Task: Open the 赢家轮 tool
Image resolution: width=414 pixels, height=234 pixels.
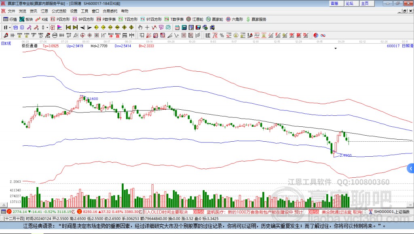Action: (215, 19)
